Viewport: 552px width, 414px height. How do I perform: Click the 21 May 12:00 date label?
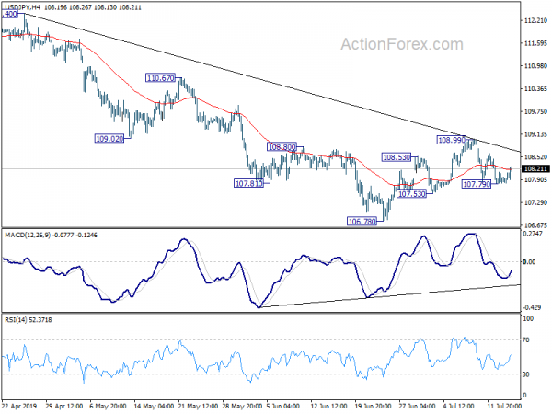(x=198, y=406)
